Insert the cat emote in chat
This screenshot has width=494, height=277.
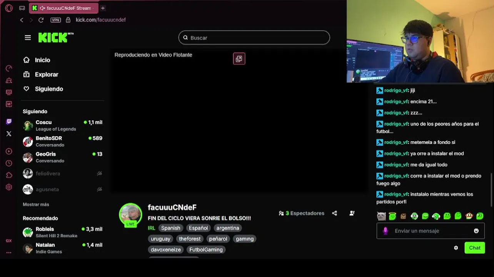coord(381,216)
